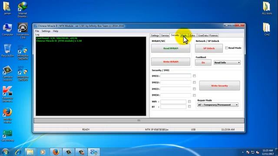This screenshot has width=278, height=156.
Task: Click the WiFi address input field
Action: (173, 102)
